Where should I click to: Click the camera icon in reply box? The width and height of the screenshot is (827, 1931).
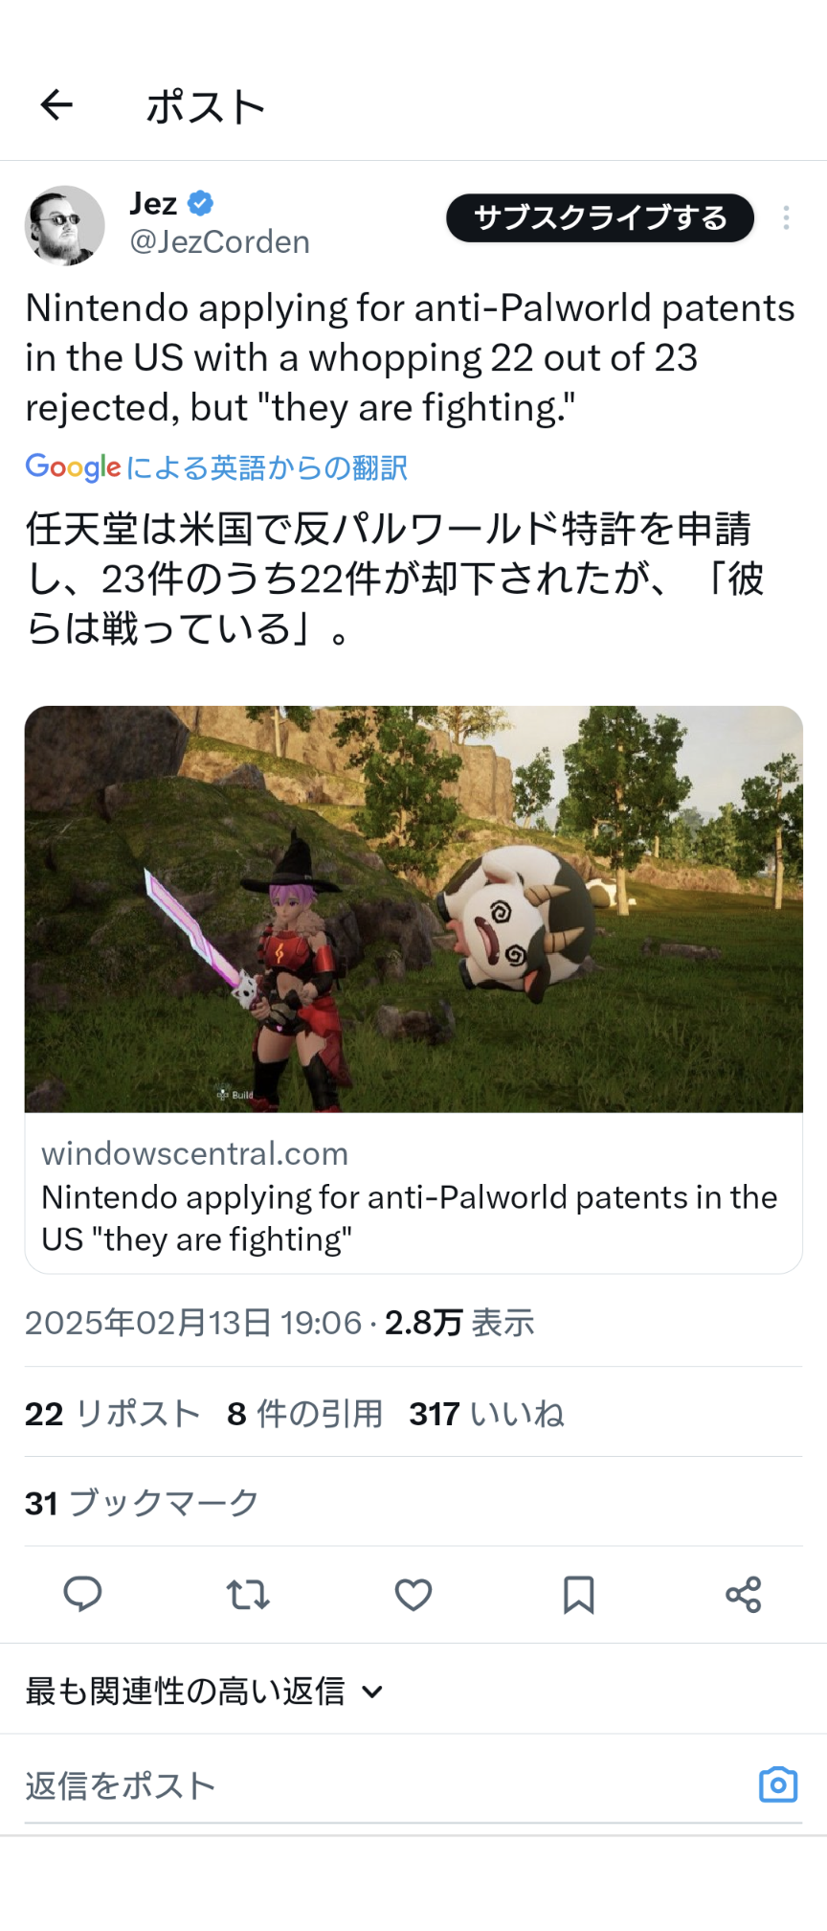coord(778,1784)
